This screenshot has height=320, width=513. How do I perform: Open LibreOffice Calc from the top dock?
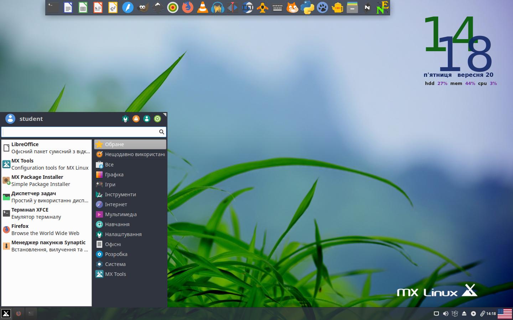click(83, 7)
